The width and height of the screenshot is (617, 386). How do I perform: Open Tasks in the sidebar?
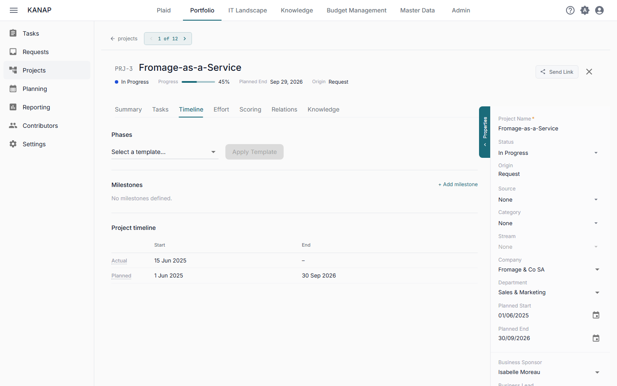click(47, 33)
